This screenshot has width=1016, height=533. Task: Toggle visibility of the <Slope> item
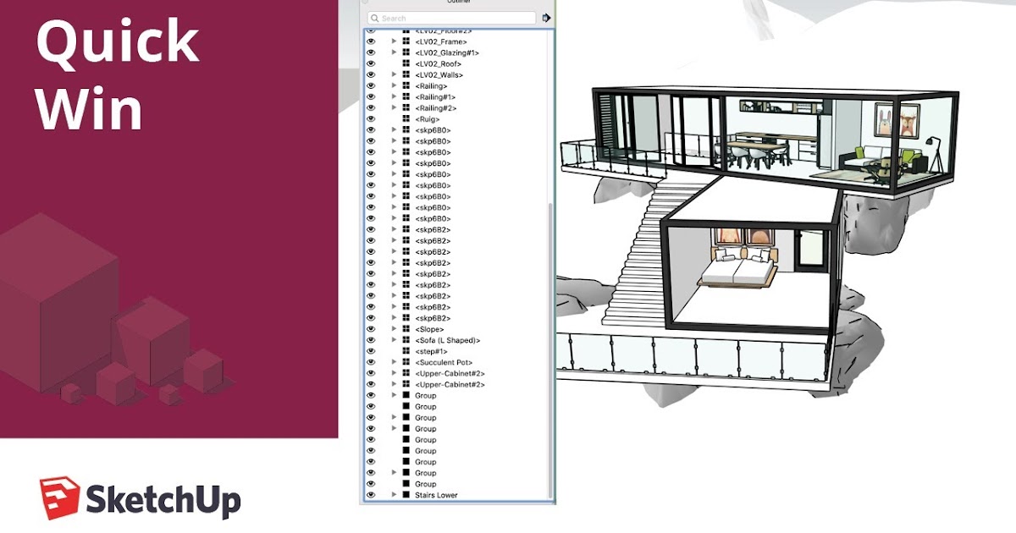pos(370,327)
